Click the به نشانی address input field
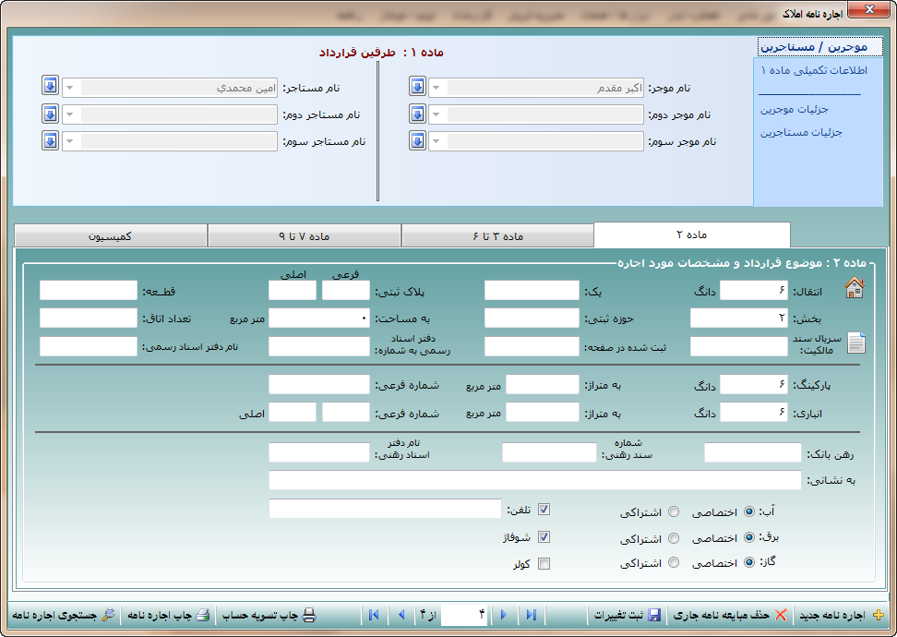This screenshot has width=897, height=637. 534,480
